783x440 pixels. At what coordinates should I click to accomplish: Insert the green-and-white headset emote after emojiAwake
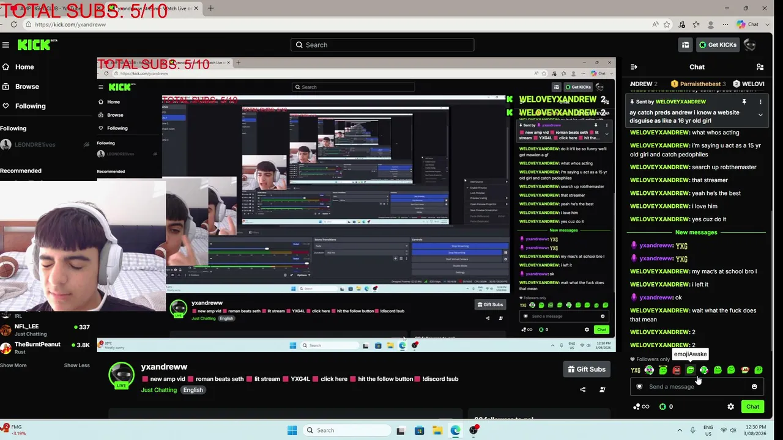(x=703, y=370)
